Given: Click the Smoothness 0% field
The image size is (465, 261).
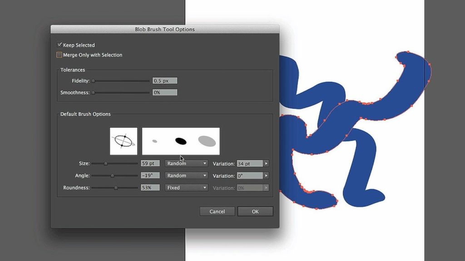Looking at the screenshot, I should tap(165, 92).
